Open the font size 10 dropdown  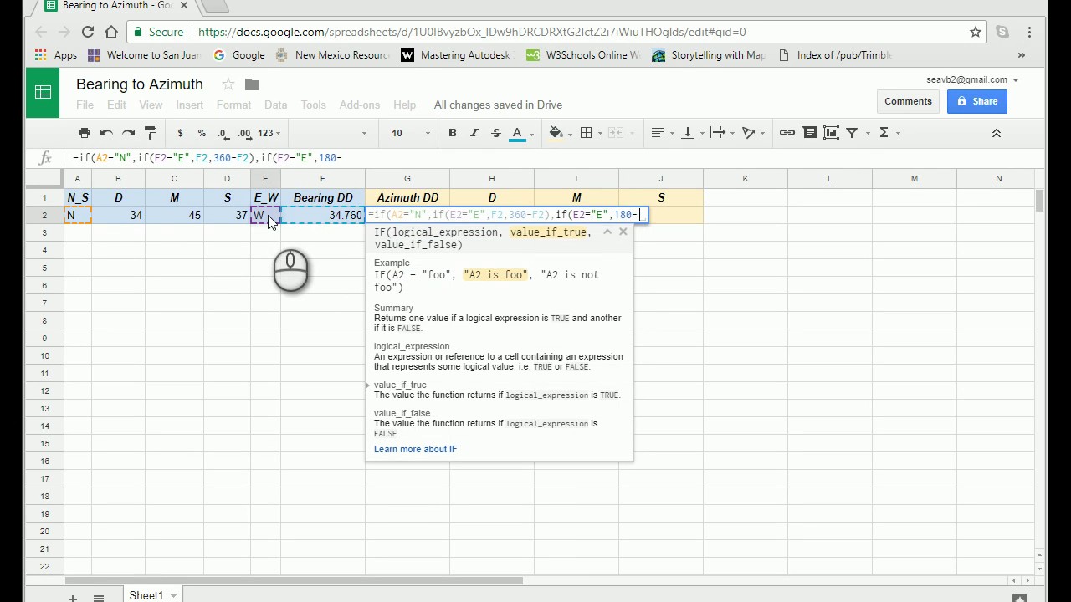pos(410,133)
